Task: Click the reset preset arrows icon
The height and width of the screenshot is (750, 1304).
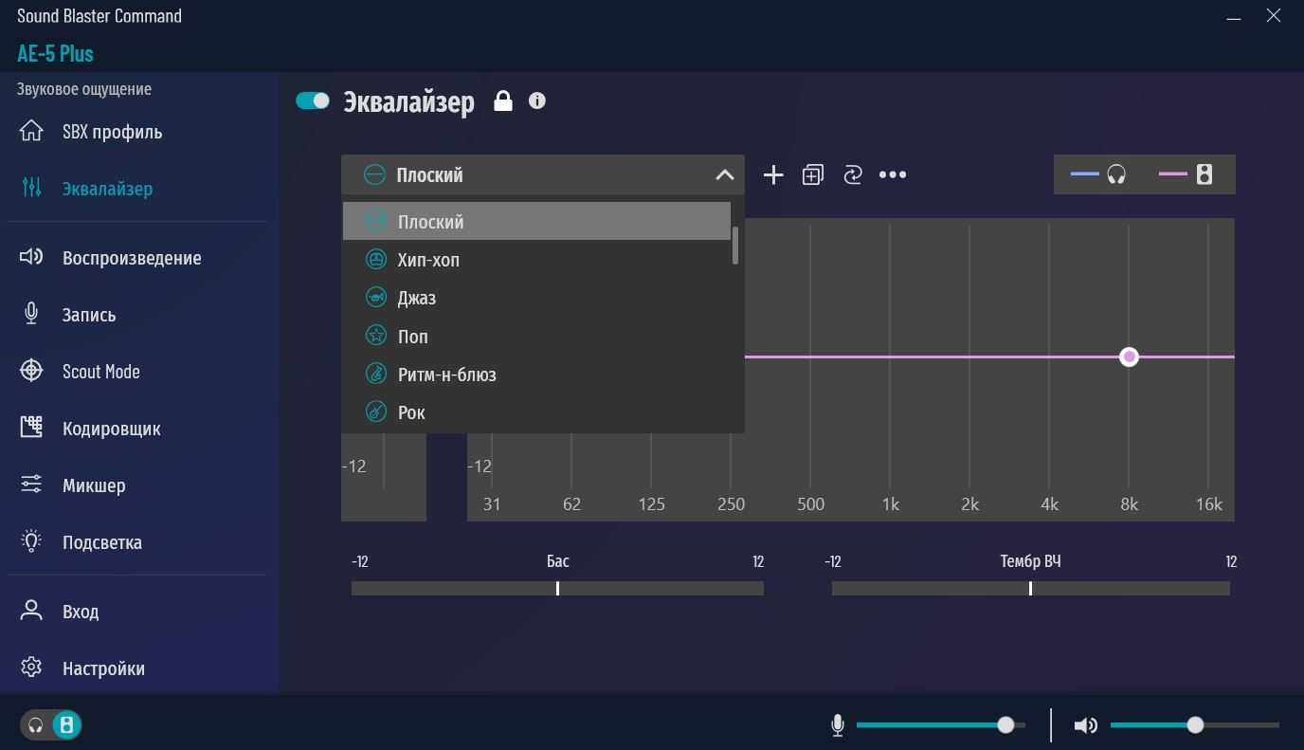Action: (853, 174)
